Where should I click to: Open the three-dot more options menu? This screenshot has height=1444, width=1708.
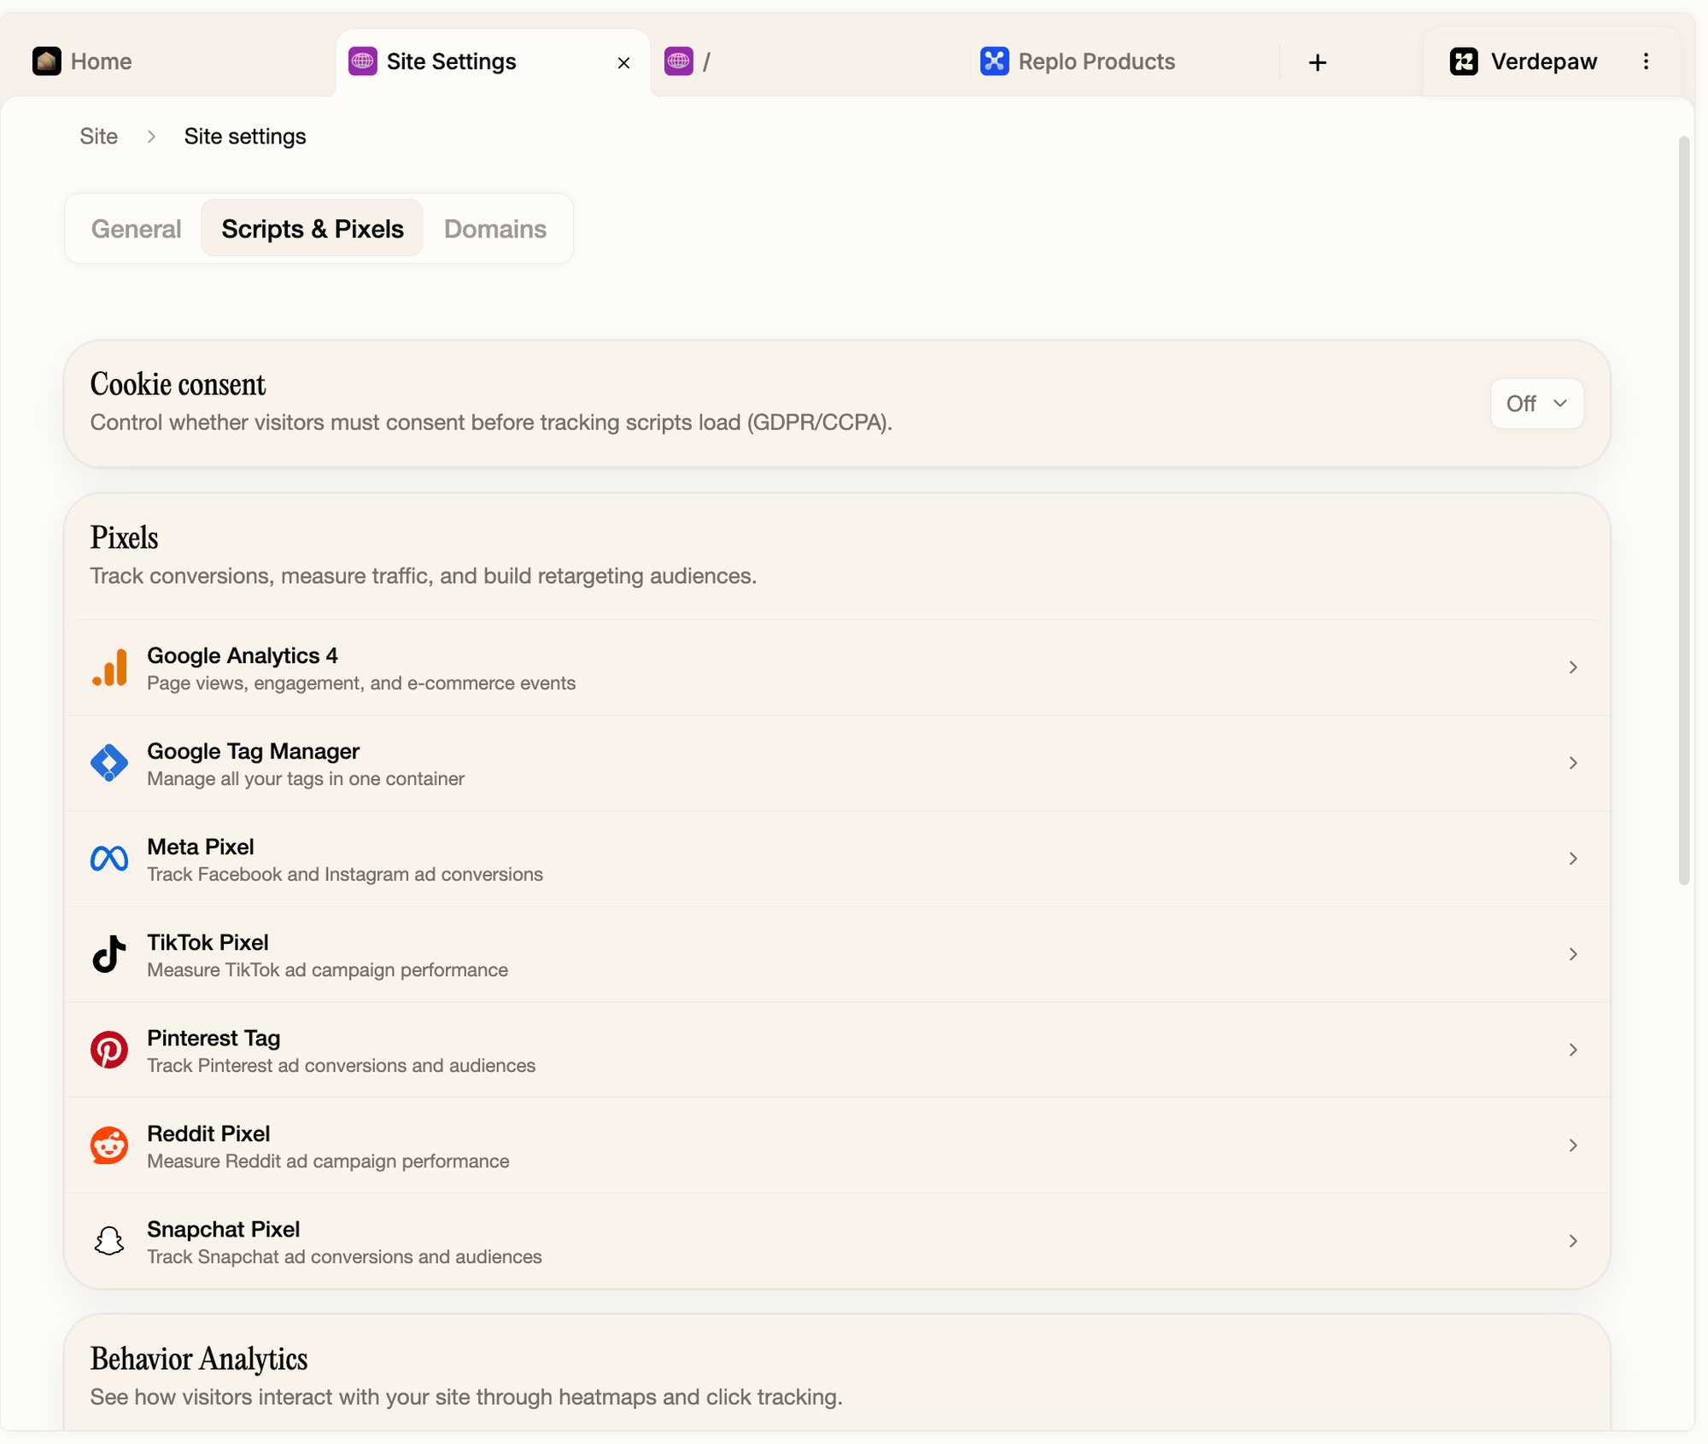tap(1647, 61)
